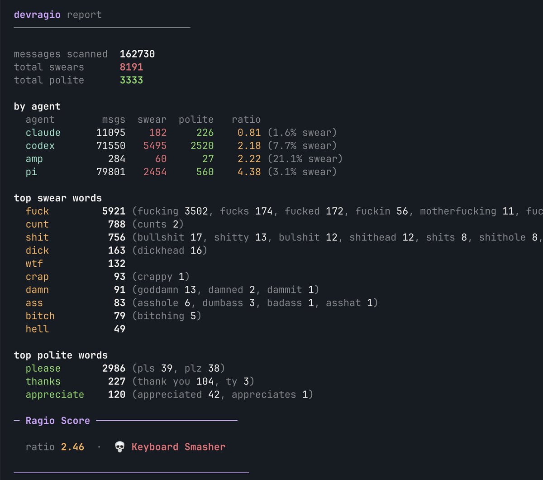Click total polite value 3333
The width and height of the screenshot is (543, 480).
tap(131, 80)
